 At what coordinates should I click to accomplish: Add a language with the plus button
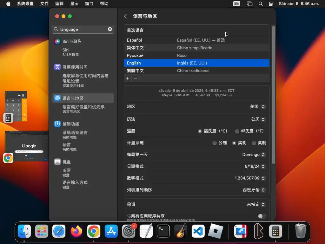coord(128,78)
